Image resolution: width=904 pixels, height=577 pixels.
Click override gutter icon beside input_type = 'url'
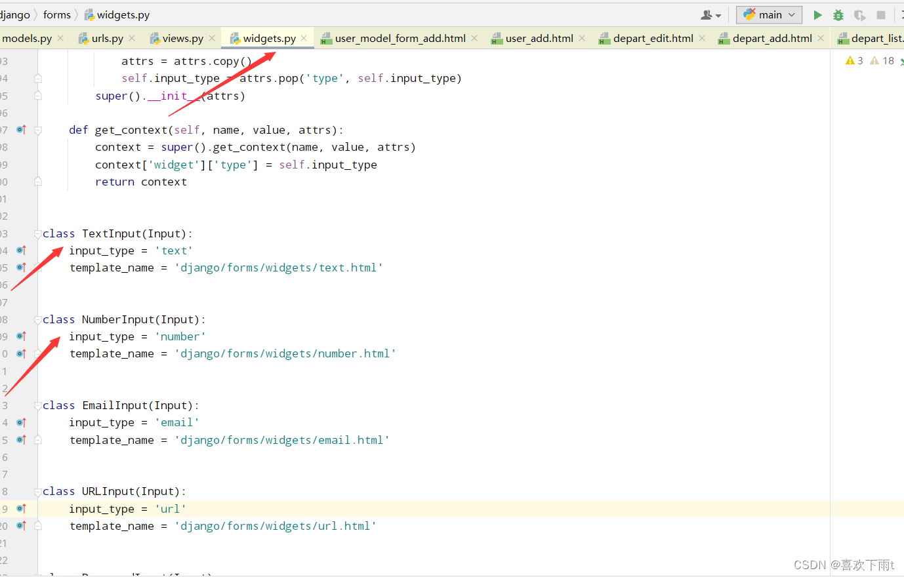pos(21,509)
